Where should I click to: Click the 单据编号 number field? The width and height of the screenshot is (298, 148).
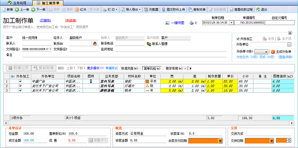pos(249,23)
